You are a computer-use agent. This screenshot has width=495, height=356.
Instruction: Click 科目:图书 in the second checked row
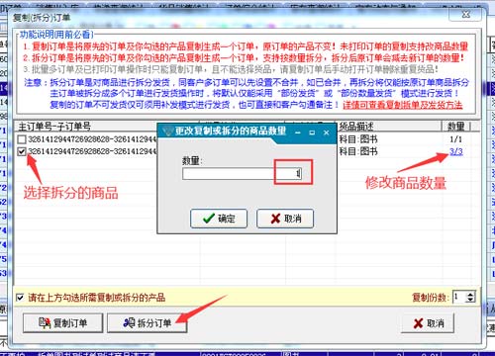coord(358,151)
